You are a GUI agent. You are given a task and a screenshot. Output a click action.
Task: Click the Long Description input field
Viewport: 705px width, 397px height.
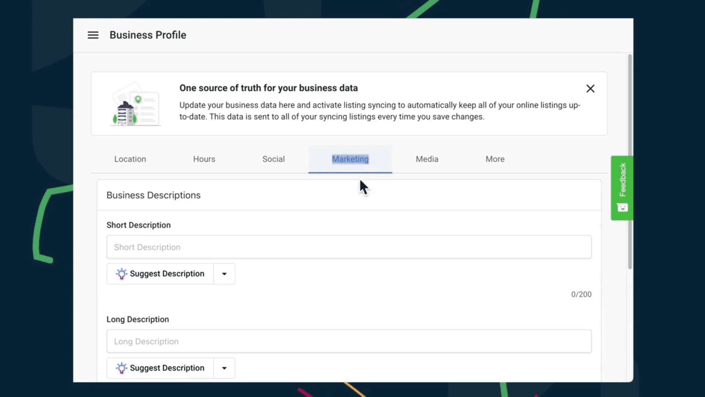coord(349,341)
